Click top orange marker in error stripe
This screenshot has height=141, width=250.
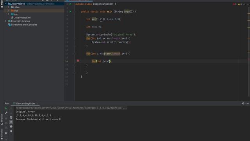coord(249,14)
